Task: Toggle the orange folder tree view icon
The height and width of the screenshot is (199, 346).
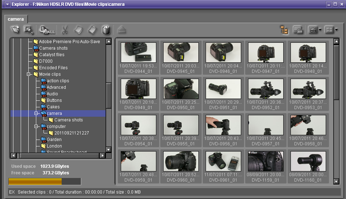Action: (284, 30)
